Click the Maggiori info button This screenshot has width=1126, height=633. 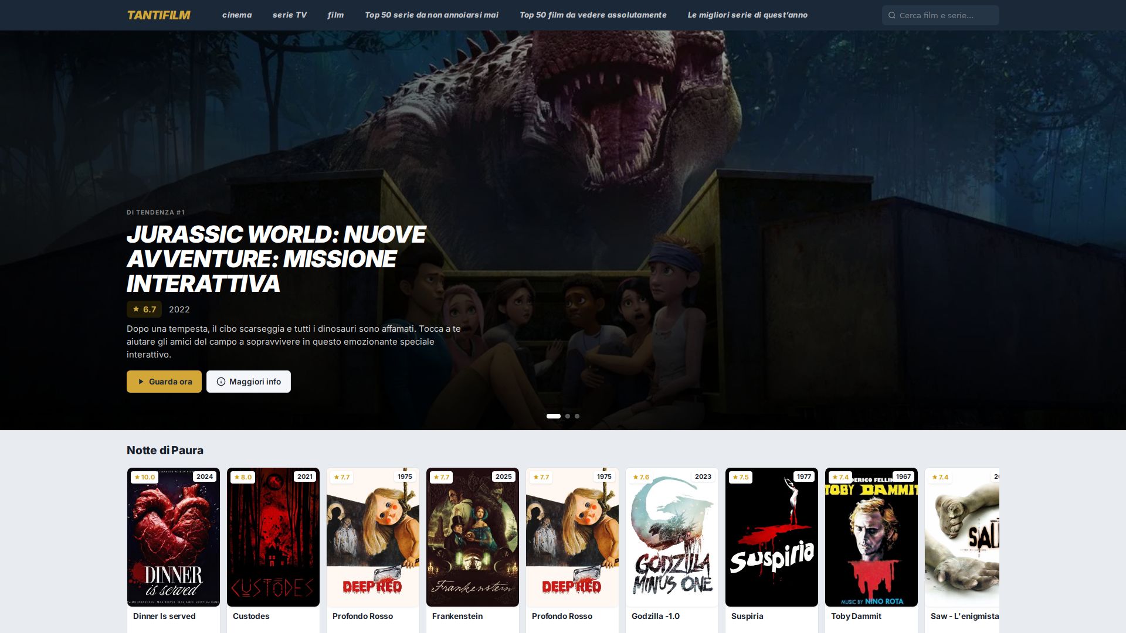(249, 382)
